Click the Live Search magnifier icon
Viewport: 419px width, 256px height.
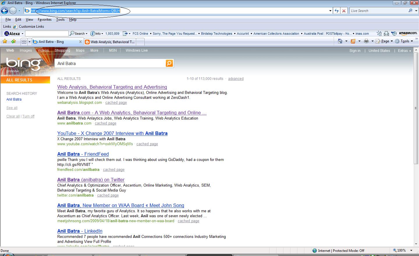(410, 10)
